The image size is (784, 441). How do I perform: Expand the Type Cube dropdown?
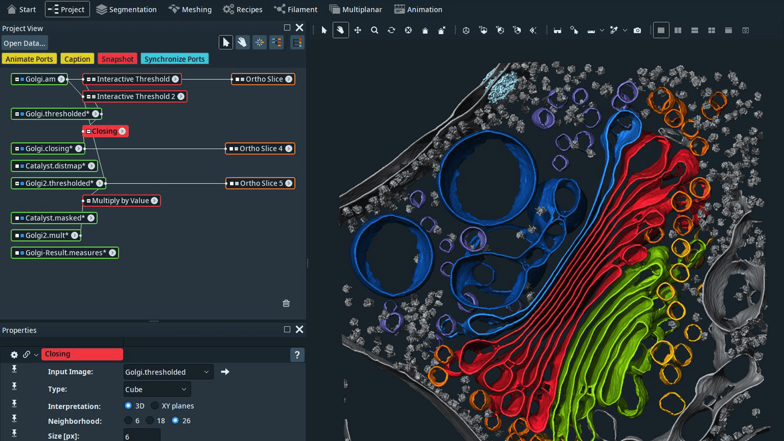pos(157,390)
